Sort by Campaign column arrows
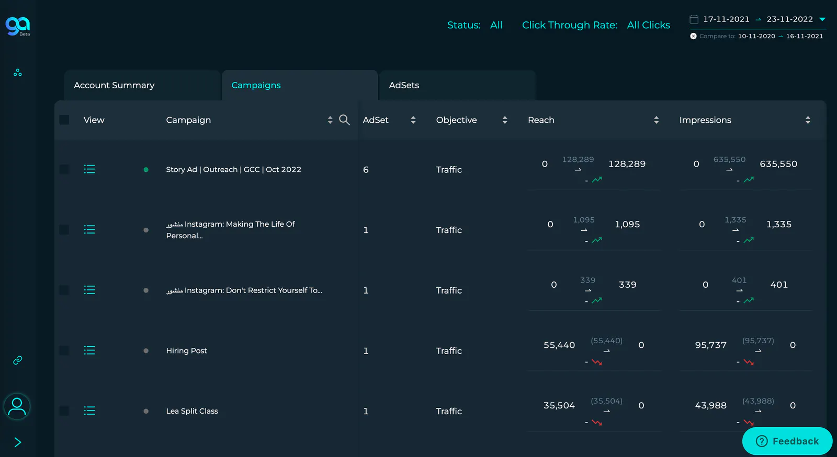The image size is (837, 457). (330, 120)
